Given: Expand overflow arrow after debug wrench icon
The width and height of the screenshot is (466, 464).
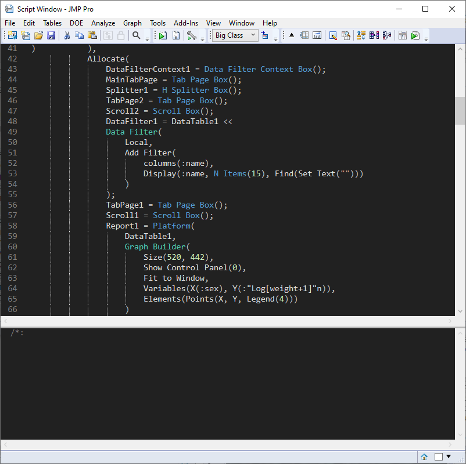Looking at the screenshot, I should (202, 39).
